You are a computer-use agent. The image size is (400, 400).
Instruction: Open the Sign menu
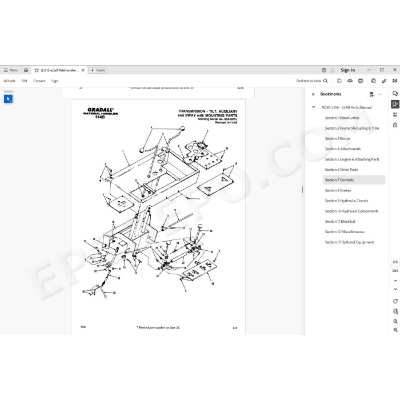tap(55, 81)
